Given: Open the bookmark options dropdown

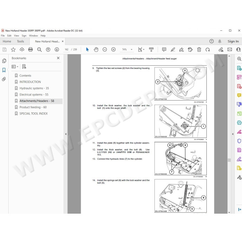Looking at the screenshot, I should coord(15,67).
